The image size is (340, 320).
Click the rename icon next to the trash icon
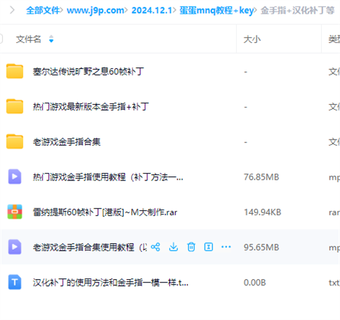[x=209, y=247]
